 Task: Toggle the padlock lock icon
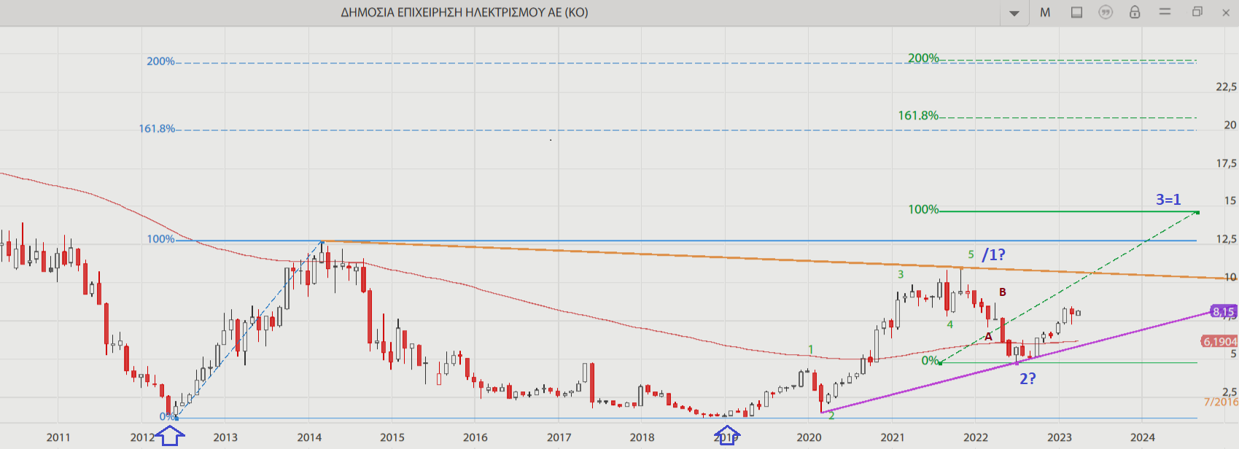point(1135,12)
